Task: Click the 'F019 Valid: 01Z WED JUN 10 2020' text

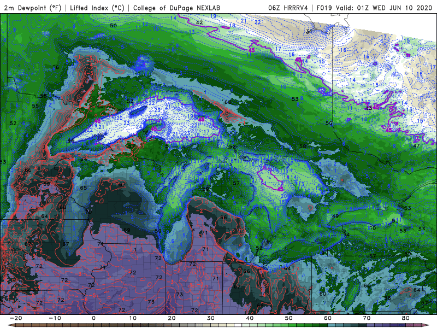Action: [374, 8]
